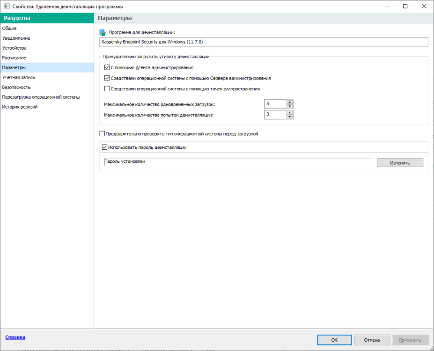Click the program name field with Kaspersky Endpoint Security
Image resolution: width=434 pixels, height=351 pixels.
coord(264,42)
